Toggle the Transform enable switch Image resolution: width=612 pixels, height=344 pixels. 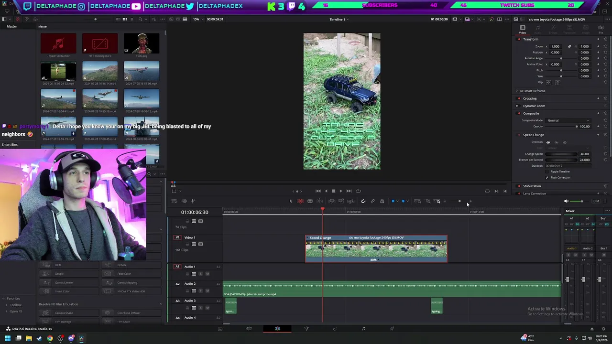[519, 39]
